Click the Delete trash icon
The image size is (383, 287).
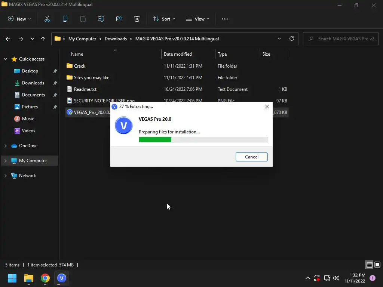[x=137, y=19]
